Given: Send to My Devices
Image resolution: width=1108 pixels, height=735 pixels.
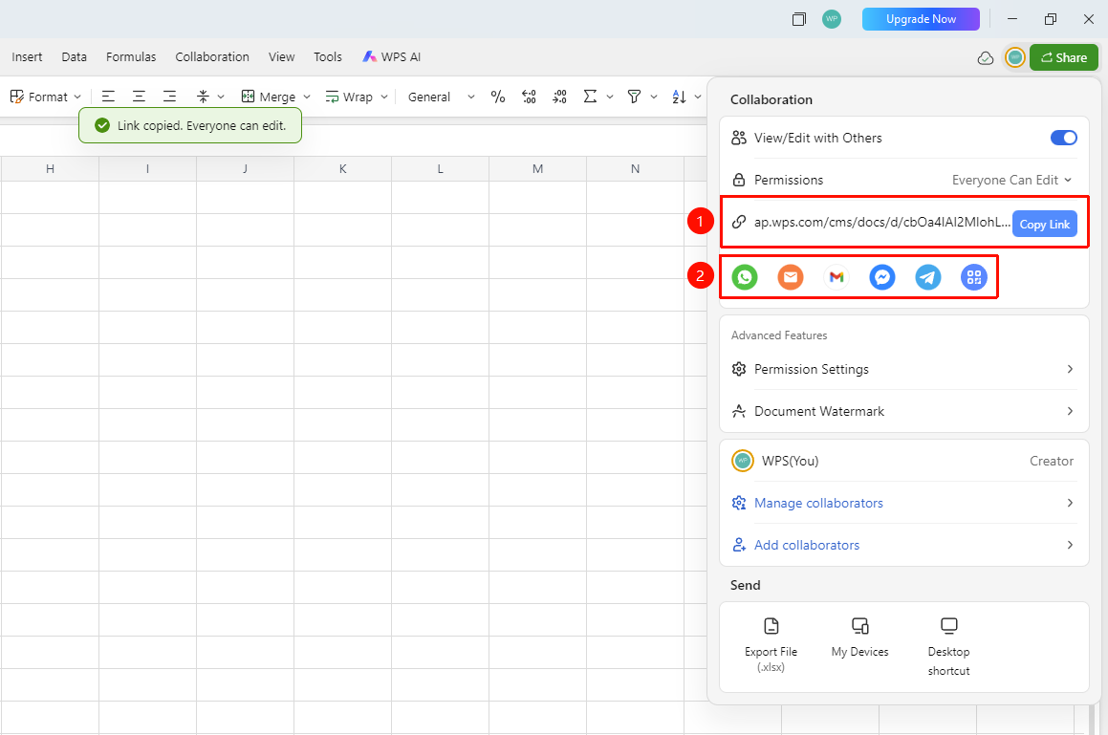Looking at the screenshot, I should [x=860, y=636].
